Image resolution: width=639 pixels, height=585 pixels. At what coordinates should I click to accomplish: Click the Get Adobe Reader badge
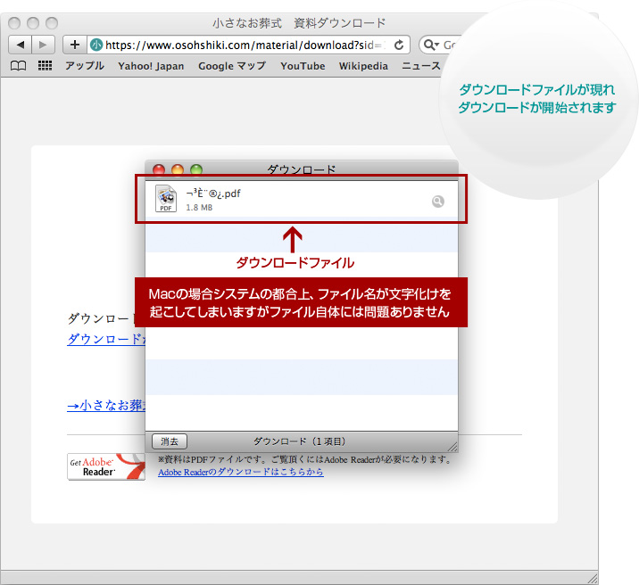106,466
